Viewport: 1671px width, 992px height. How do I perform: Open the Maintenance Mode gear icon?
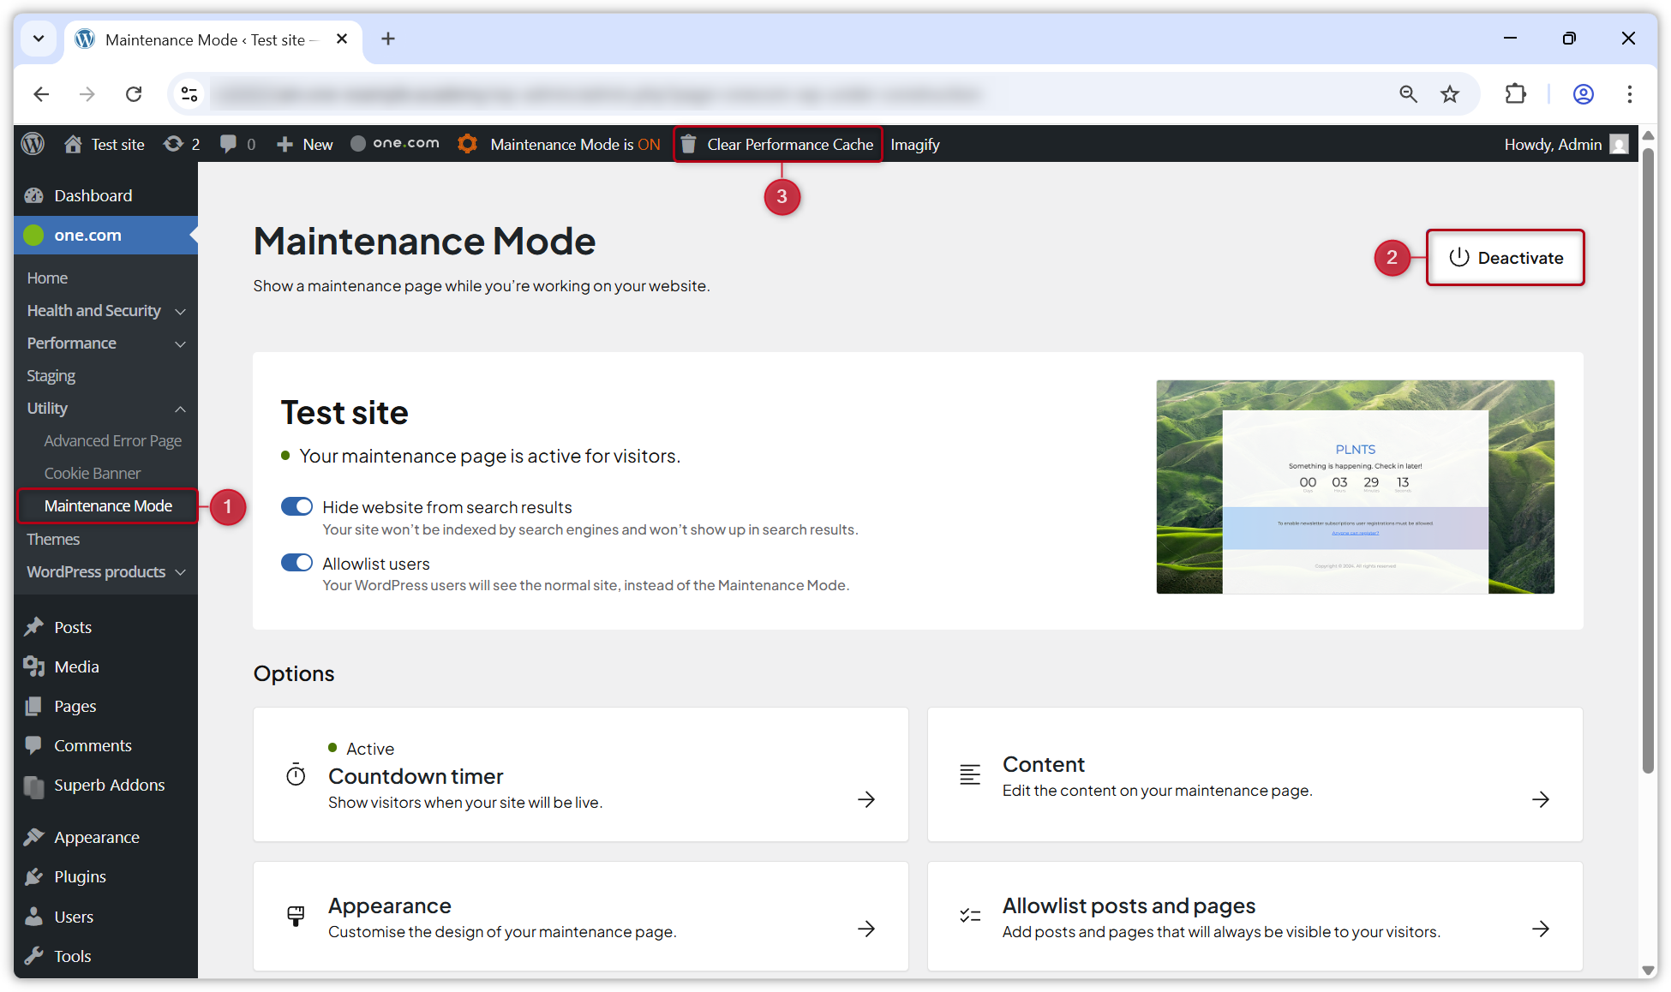pos(468,143)
